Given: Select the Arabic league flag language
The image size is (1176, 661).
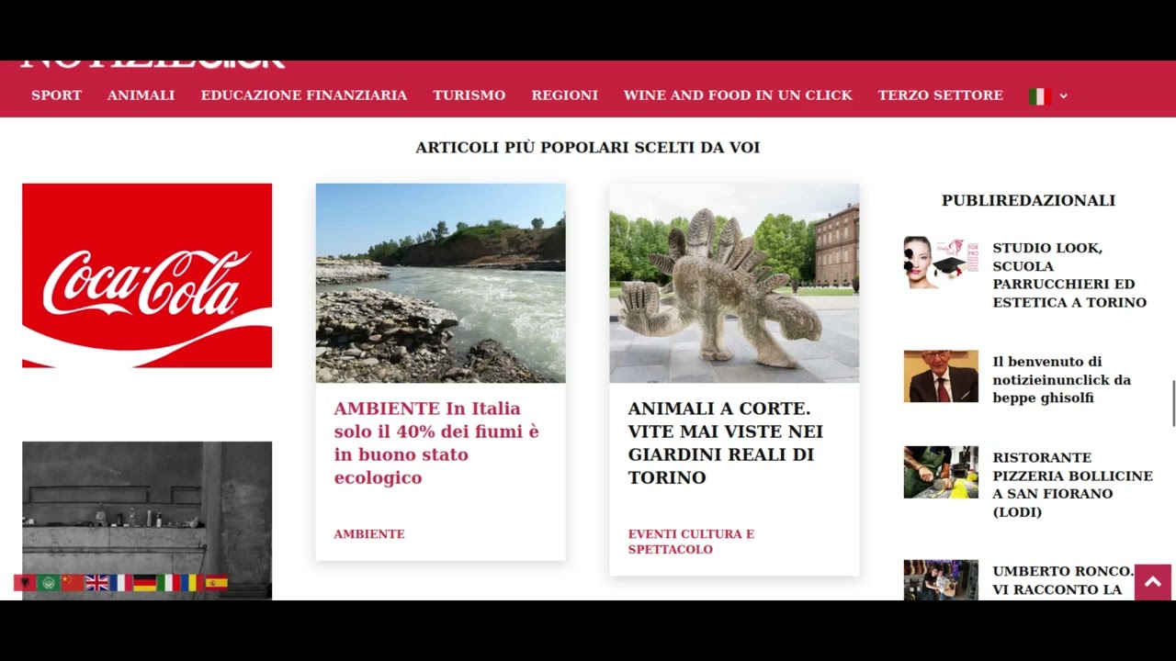Looking at the screenshot, I should point(49,583).
